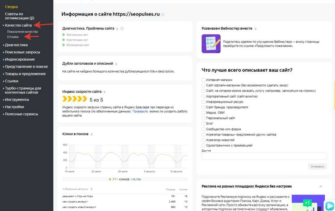Open Дубли заголовков и описаний heading
This screenshot has height=211, width=335.
click(88, 64)
